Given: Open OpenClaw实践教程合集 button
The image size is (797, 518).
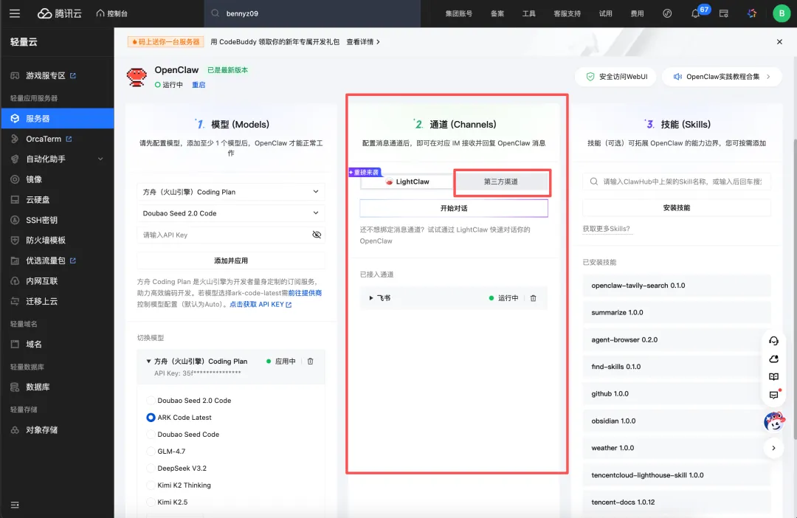Looking at the screenshot, I should tap(722, 77).
